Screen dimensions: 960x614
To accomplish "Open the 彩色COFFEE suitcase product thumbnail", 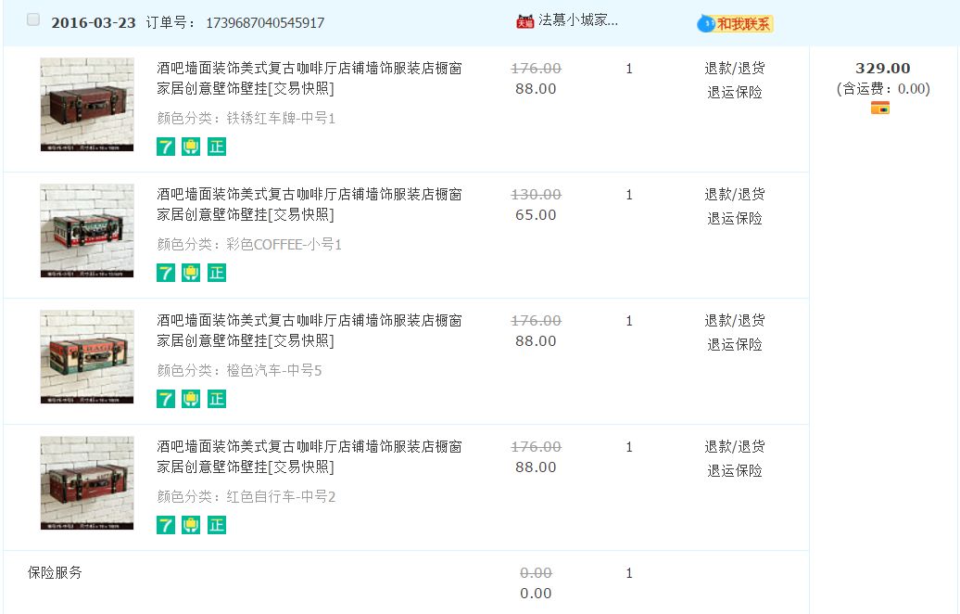I will [x=87, y=230].
